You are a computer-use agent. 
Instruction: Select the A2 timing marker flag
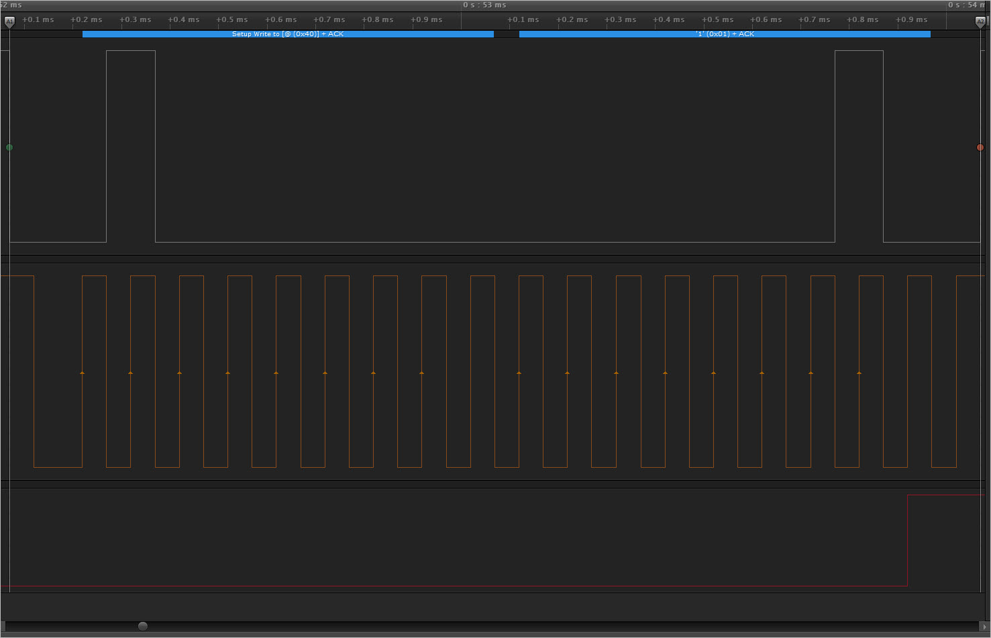[x=980, y=21]
